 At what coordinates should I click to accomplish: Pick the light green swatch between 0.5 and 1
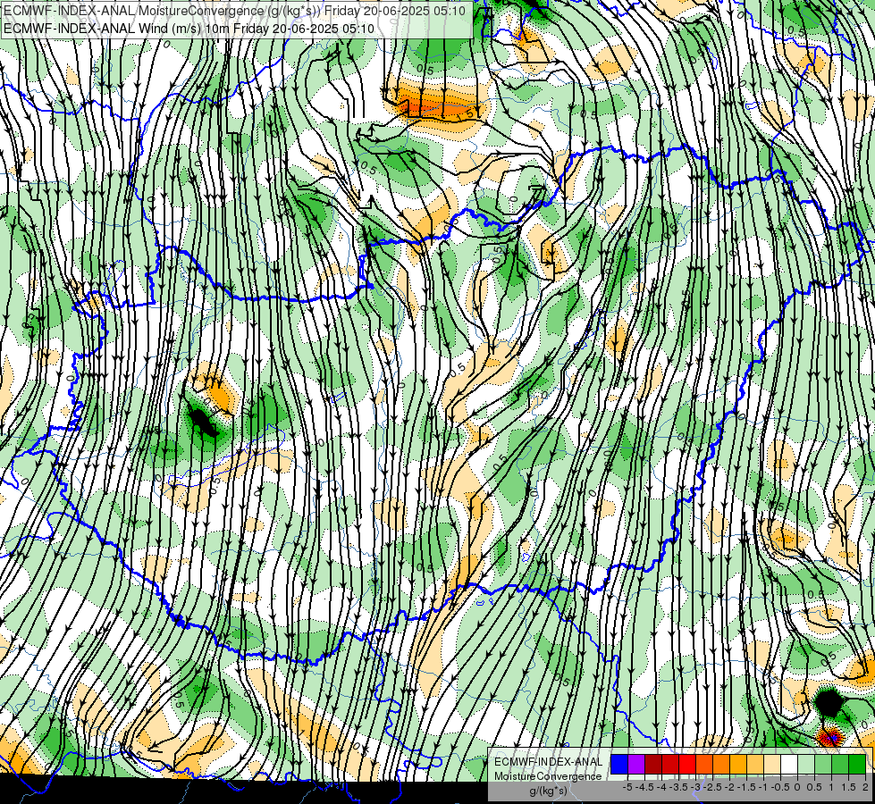(x=823, y=765)
